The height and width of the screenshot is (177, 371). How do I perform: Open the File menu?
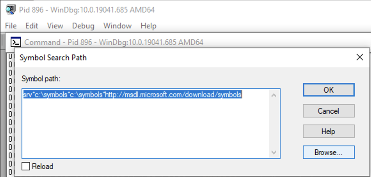(11, 26)
